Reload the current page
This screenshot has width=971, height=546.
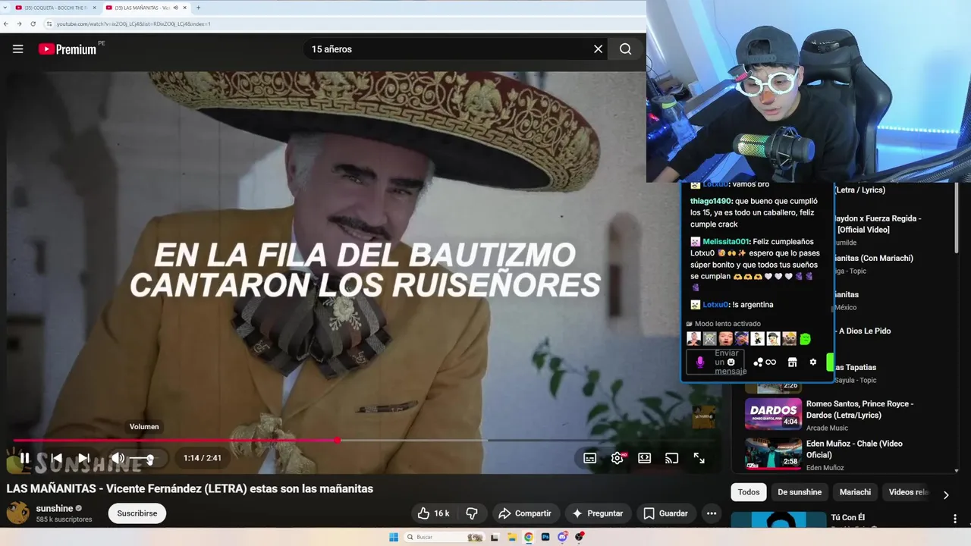(x=33, y=24)
